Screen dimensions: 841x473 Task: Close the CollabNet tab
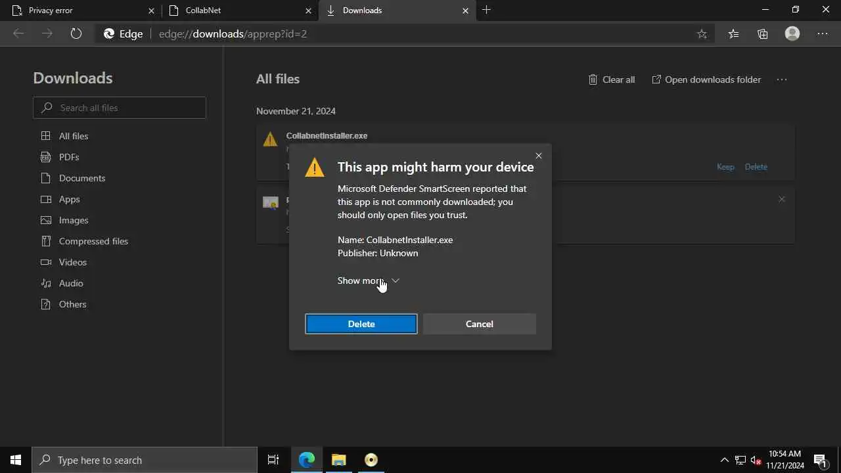coord(308,11)
